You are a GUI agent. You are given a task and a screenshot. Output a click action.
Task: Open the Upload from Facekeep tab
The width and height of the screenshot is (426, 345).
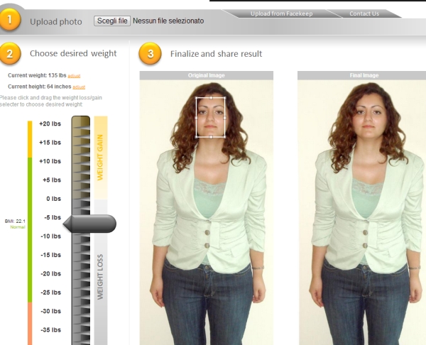coord(281,13)
